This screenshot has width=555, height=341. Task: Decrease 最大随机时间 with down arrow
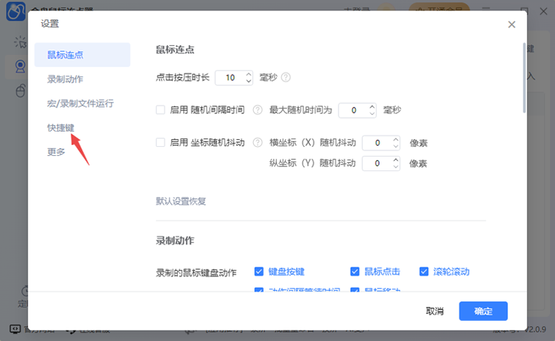(372, 114)
